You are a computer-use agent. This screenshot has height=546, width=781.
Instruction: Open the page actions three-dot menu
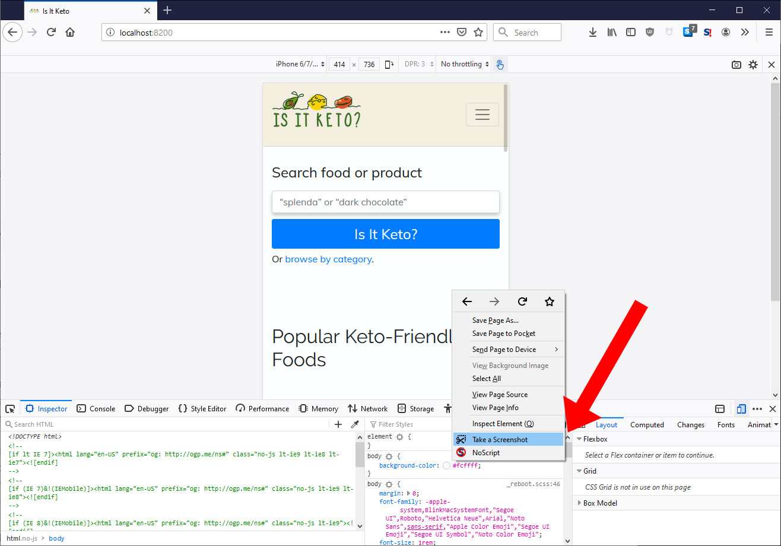[x=445, y=33]
